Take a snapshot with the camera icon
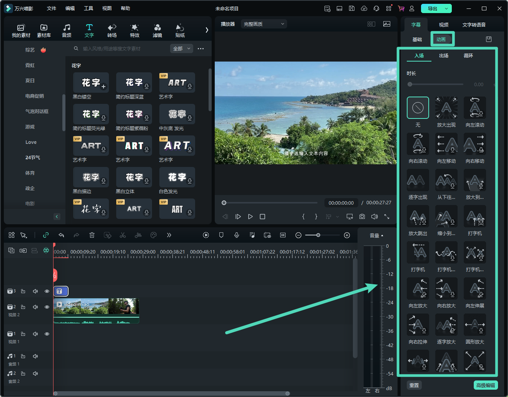This screenshot has width=508, height=397. (x=362, y=217)
